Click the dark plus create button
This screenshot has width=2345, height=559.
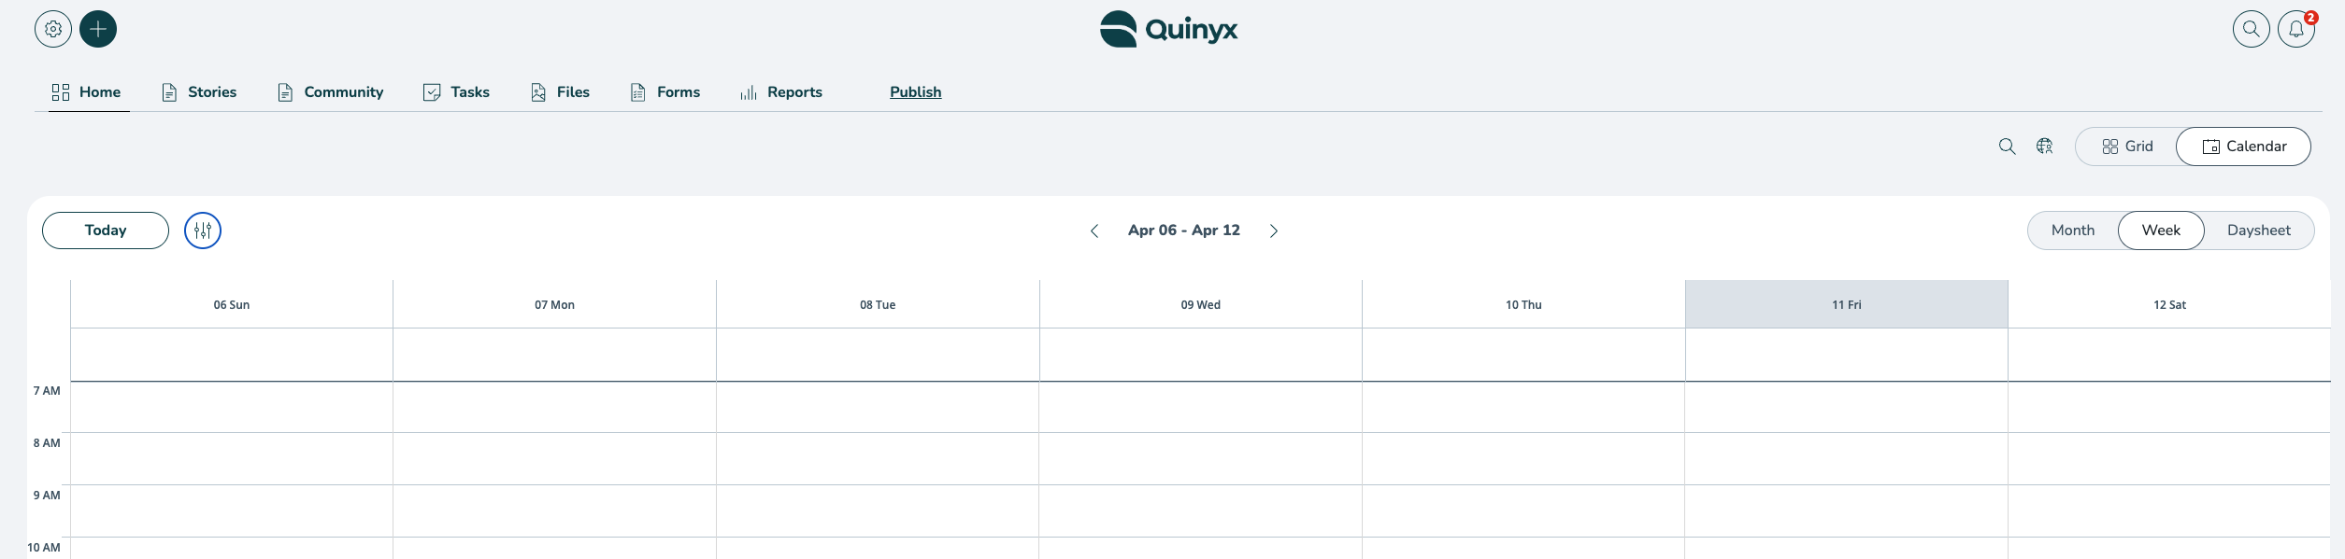[98, 29]
